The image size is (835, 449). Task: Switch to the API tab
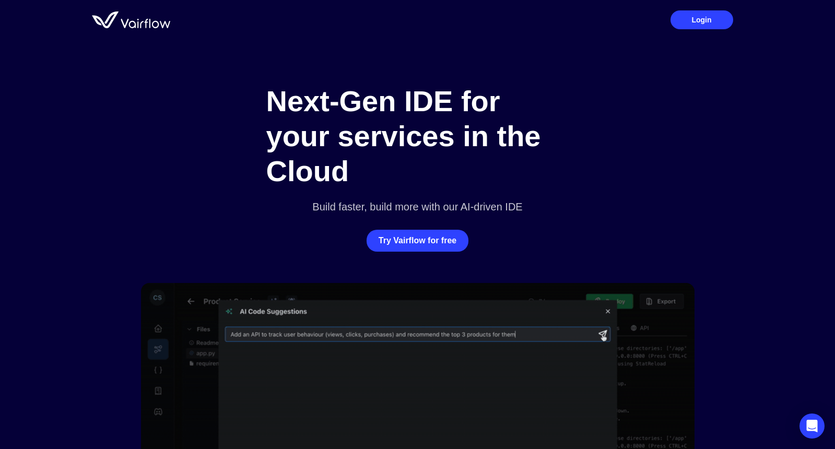tap(640, 328)
